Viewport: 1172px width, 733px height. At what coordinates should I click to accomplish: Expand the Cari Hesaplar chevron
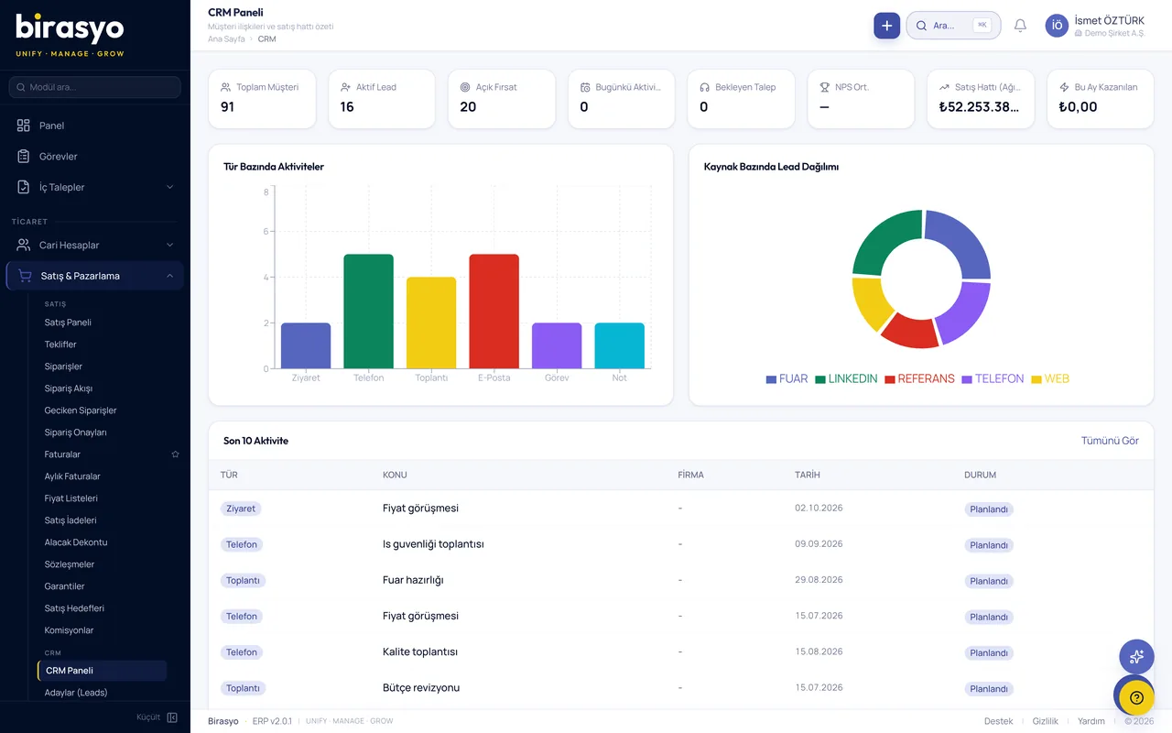click(x=169, y=245)
